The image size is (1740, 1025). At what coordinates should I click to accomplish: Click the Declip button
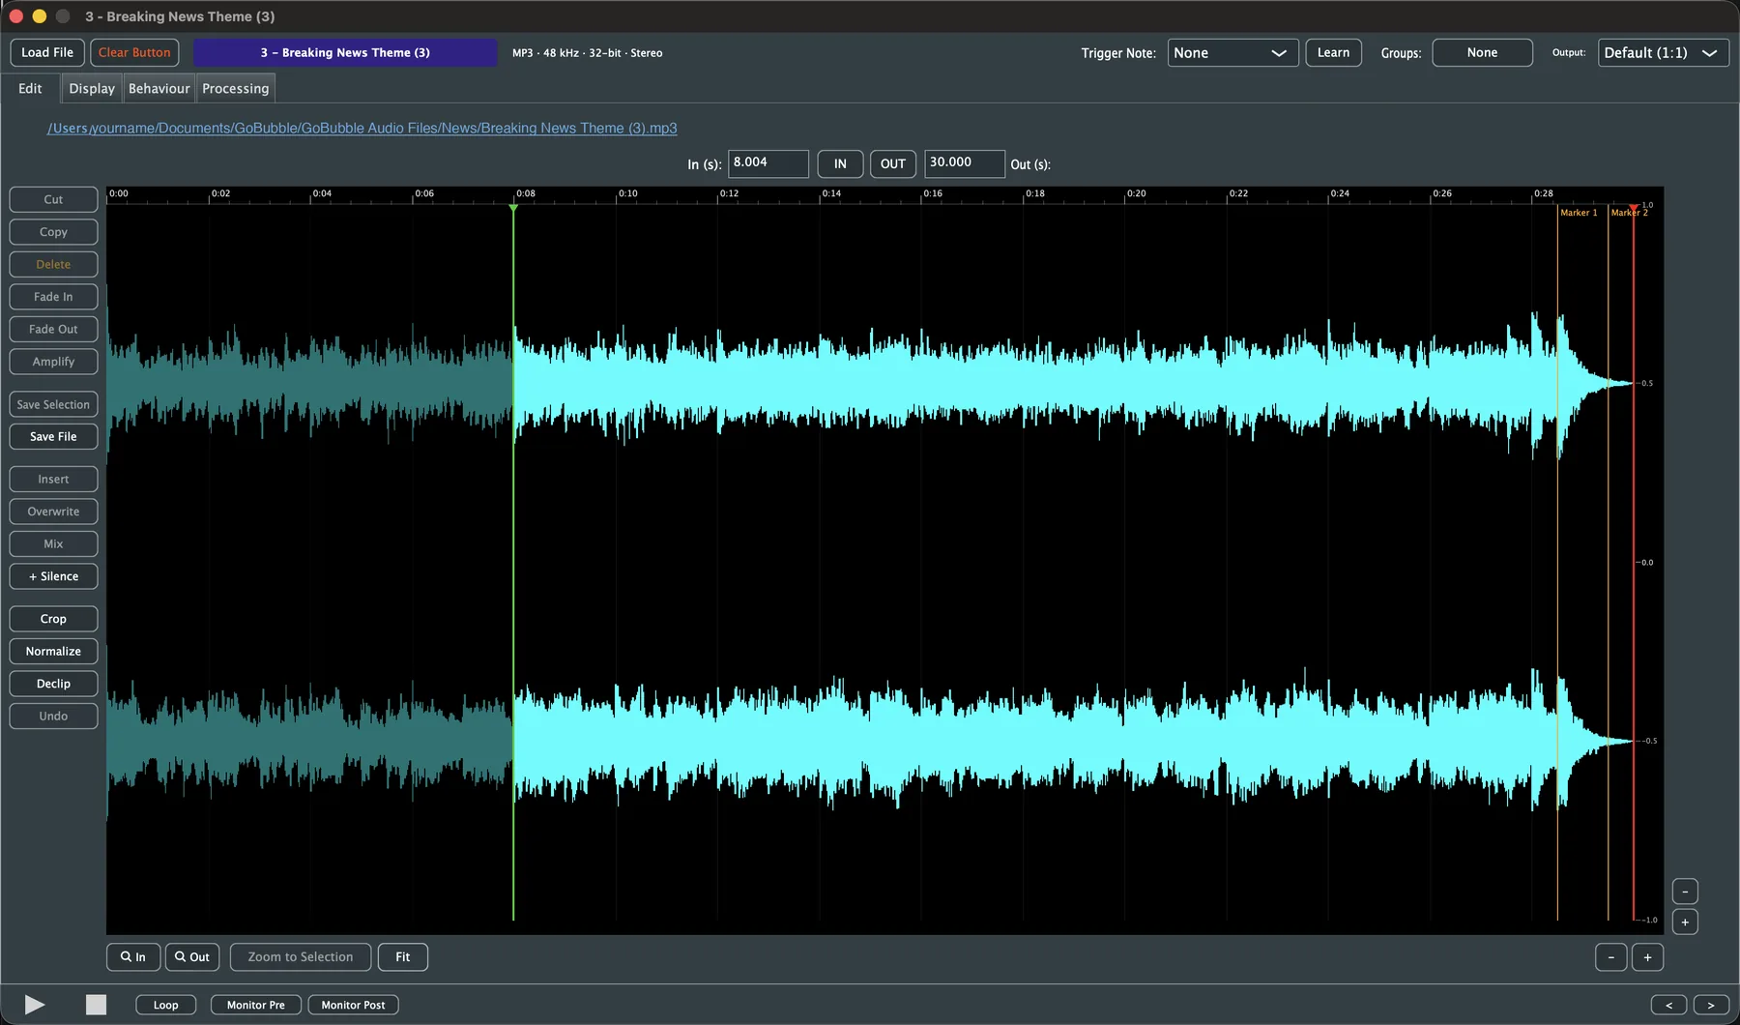53,684
